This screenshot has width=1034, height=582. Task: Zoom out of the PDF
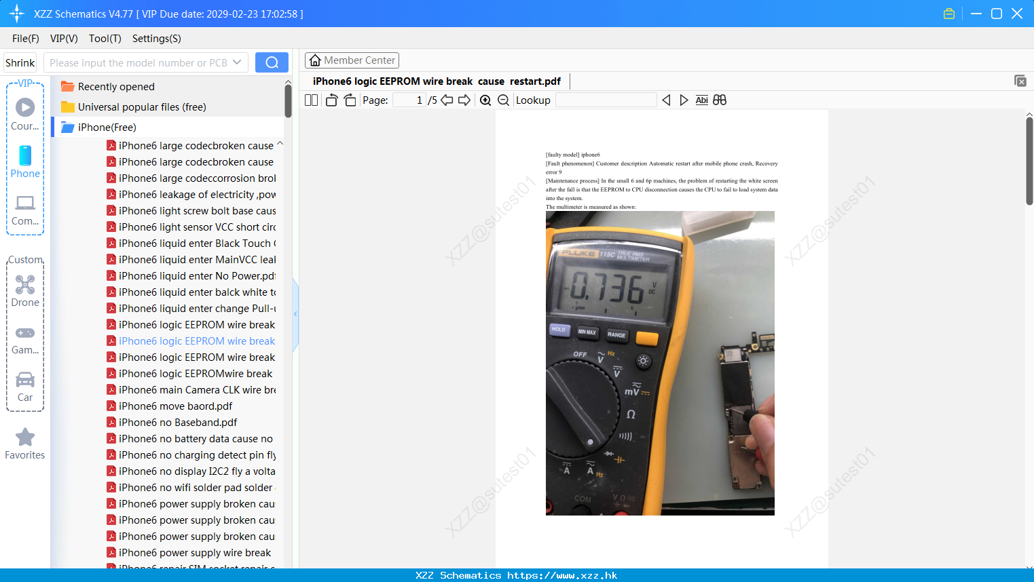tap(503, 100)
